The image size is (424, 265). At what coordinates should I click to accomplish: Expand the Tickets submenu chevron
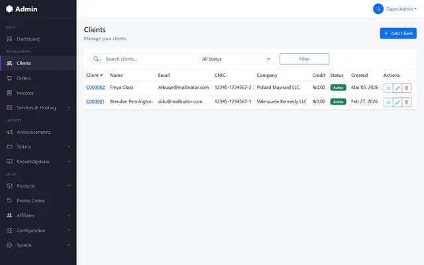pyautogui.click(x=69, y=146)
